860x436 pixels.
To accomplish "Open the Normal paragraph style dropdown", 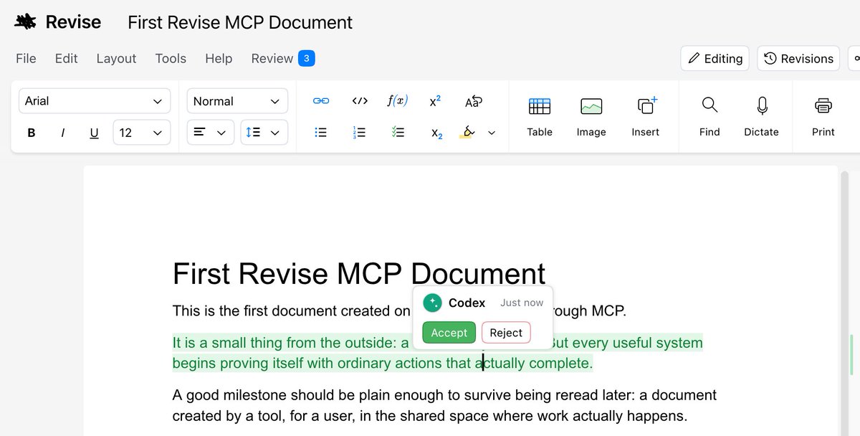I will 237,101.
